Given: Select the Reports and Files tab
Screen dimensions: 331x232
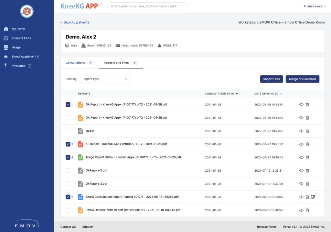Looking at the screenshot, I should [121, 63].
